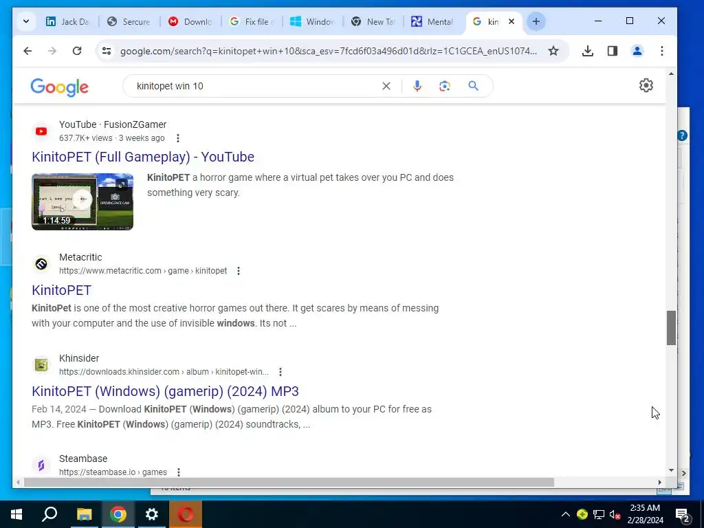
Task: Click the scrollbar down arrow
Action: tap(671, 470)
